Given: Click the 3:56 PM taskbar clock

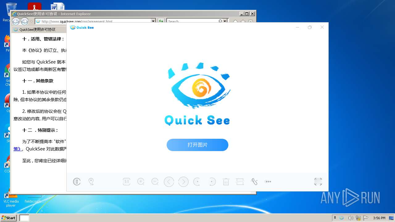Looking at the screenshot, I should 379,218.
